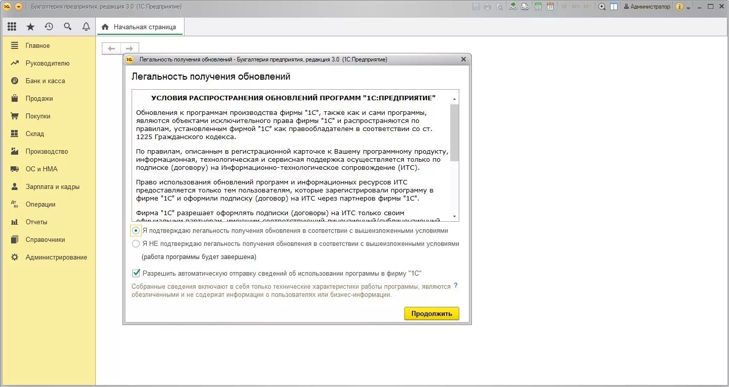Open the panel layout settings icon
Image resolution: width=729 pixels, height=387 pixels.
coord(614,7)
